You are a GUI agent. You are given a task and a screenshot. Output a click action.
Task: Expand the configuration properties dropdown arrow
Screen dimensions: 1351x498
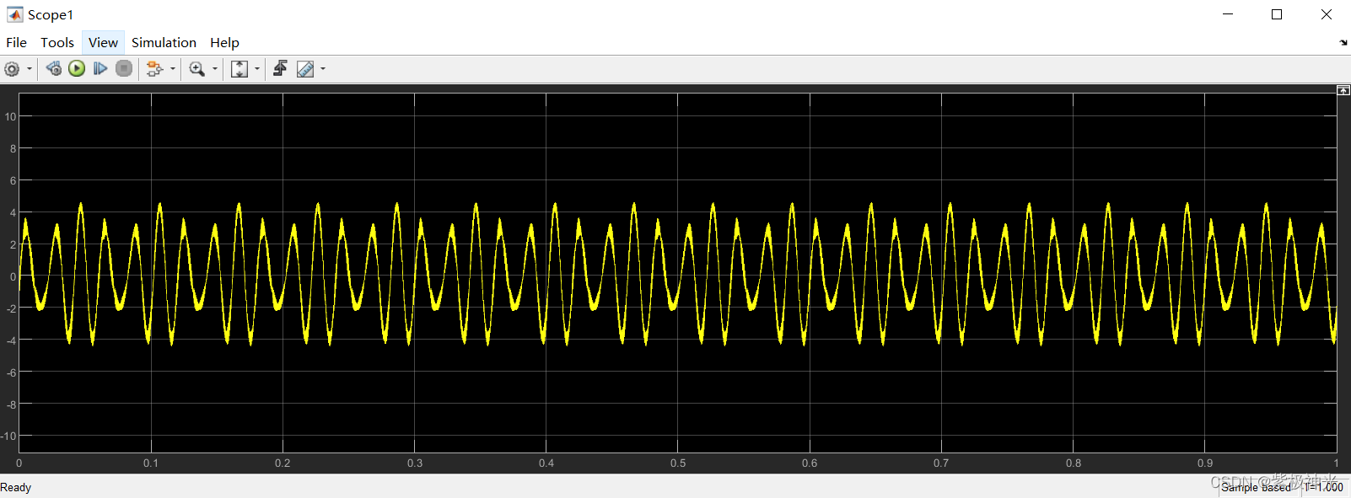point(30,69)
